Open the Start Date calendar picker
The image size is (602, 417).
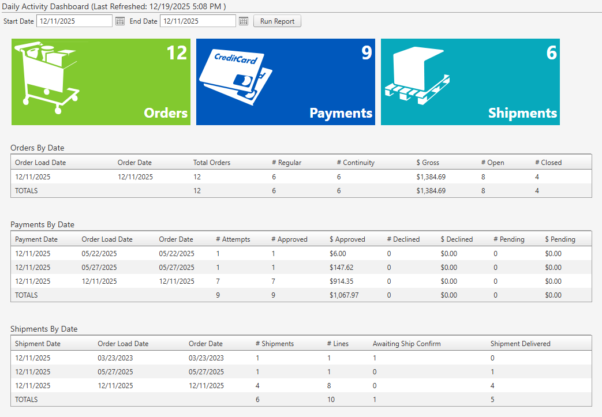click(120, 21)
